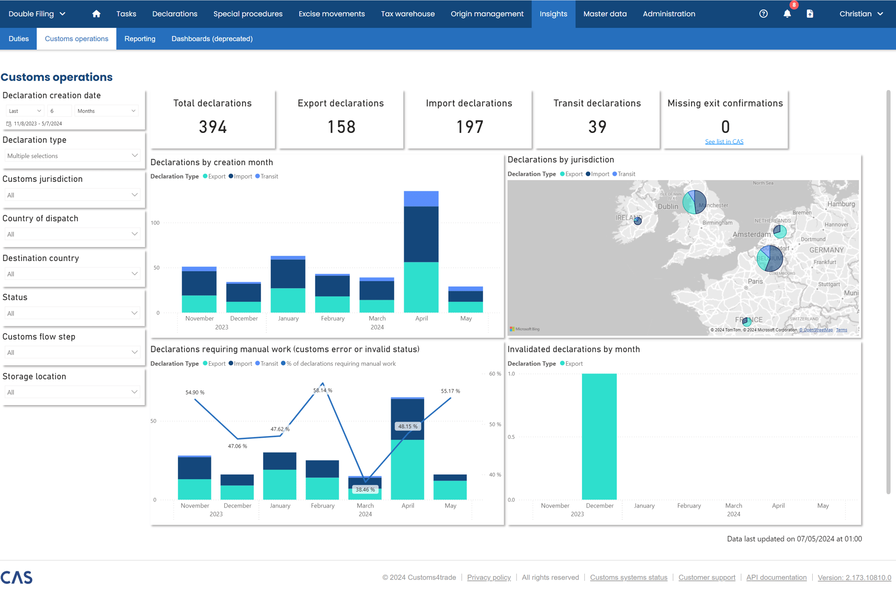The width and height of the screenshot is (896, 590).
Task: Click Import legend swatch in creation month chart
Action: [231, 176]
